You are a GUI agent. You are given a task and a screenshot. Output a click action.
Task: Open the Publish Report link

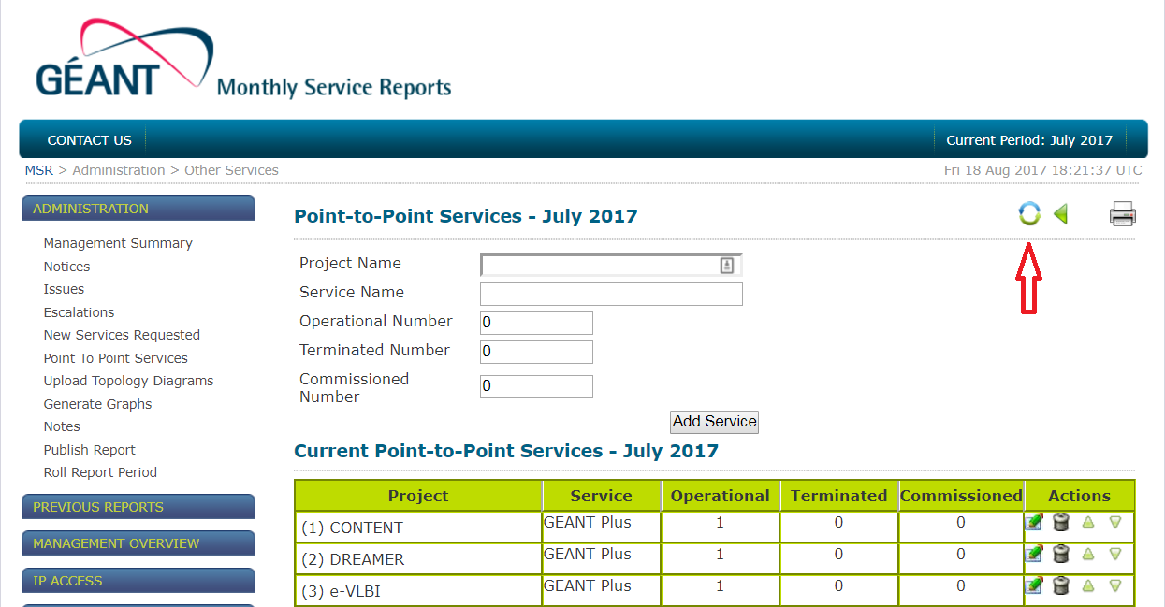[90, 450]
